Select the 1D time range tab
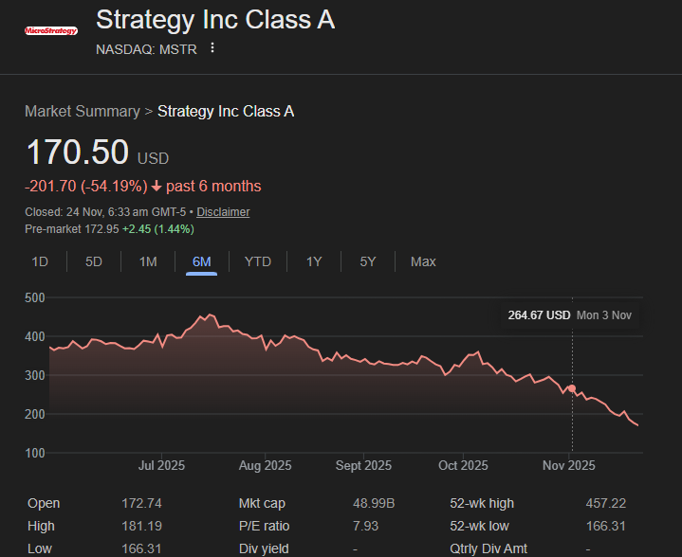Image resolution: width=682 pixels, height=557 pixels. click(x=40, y=261)
